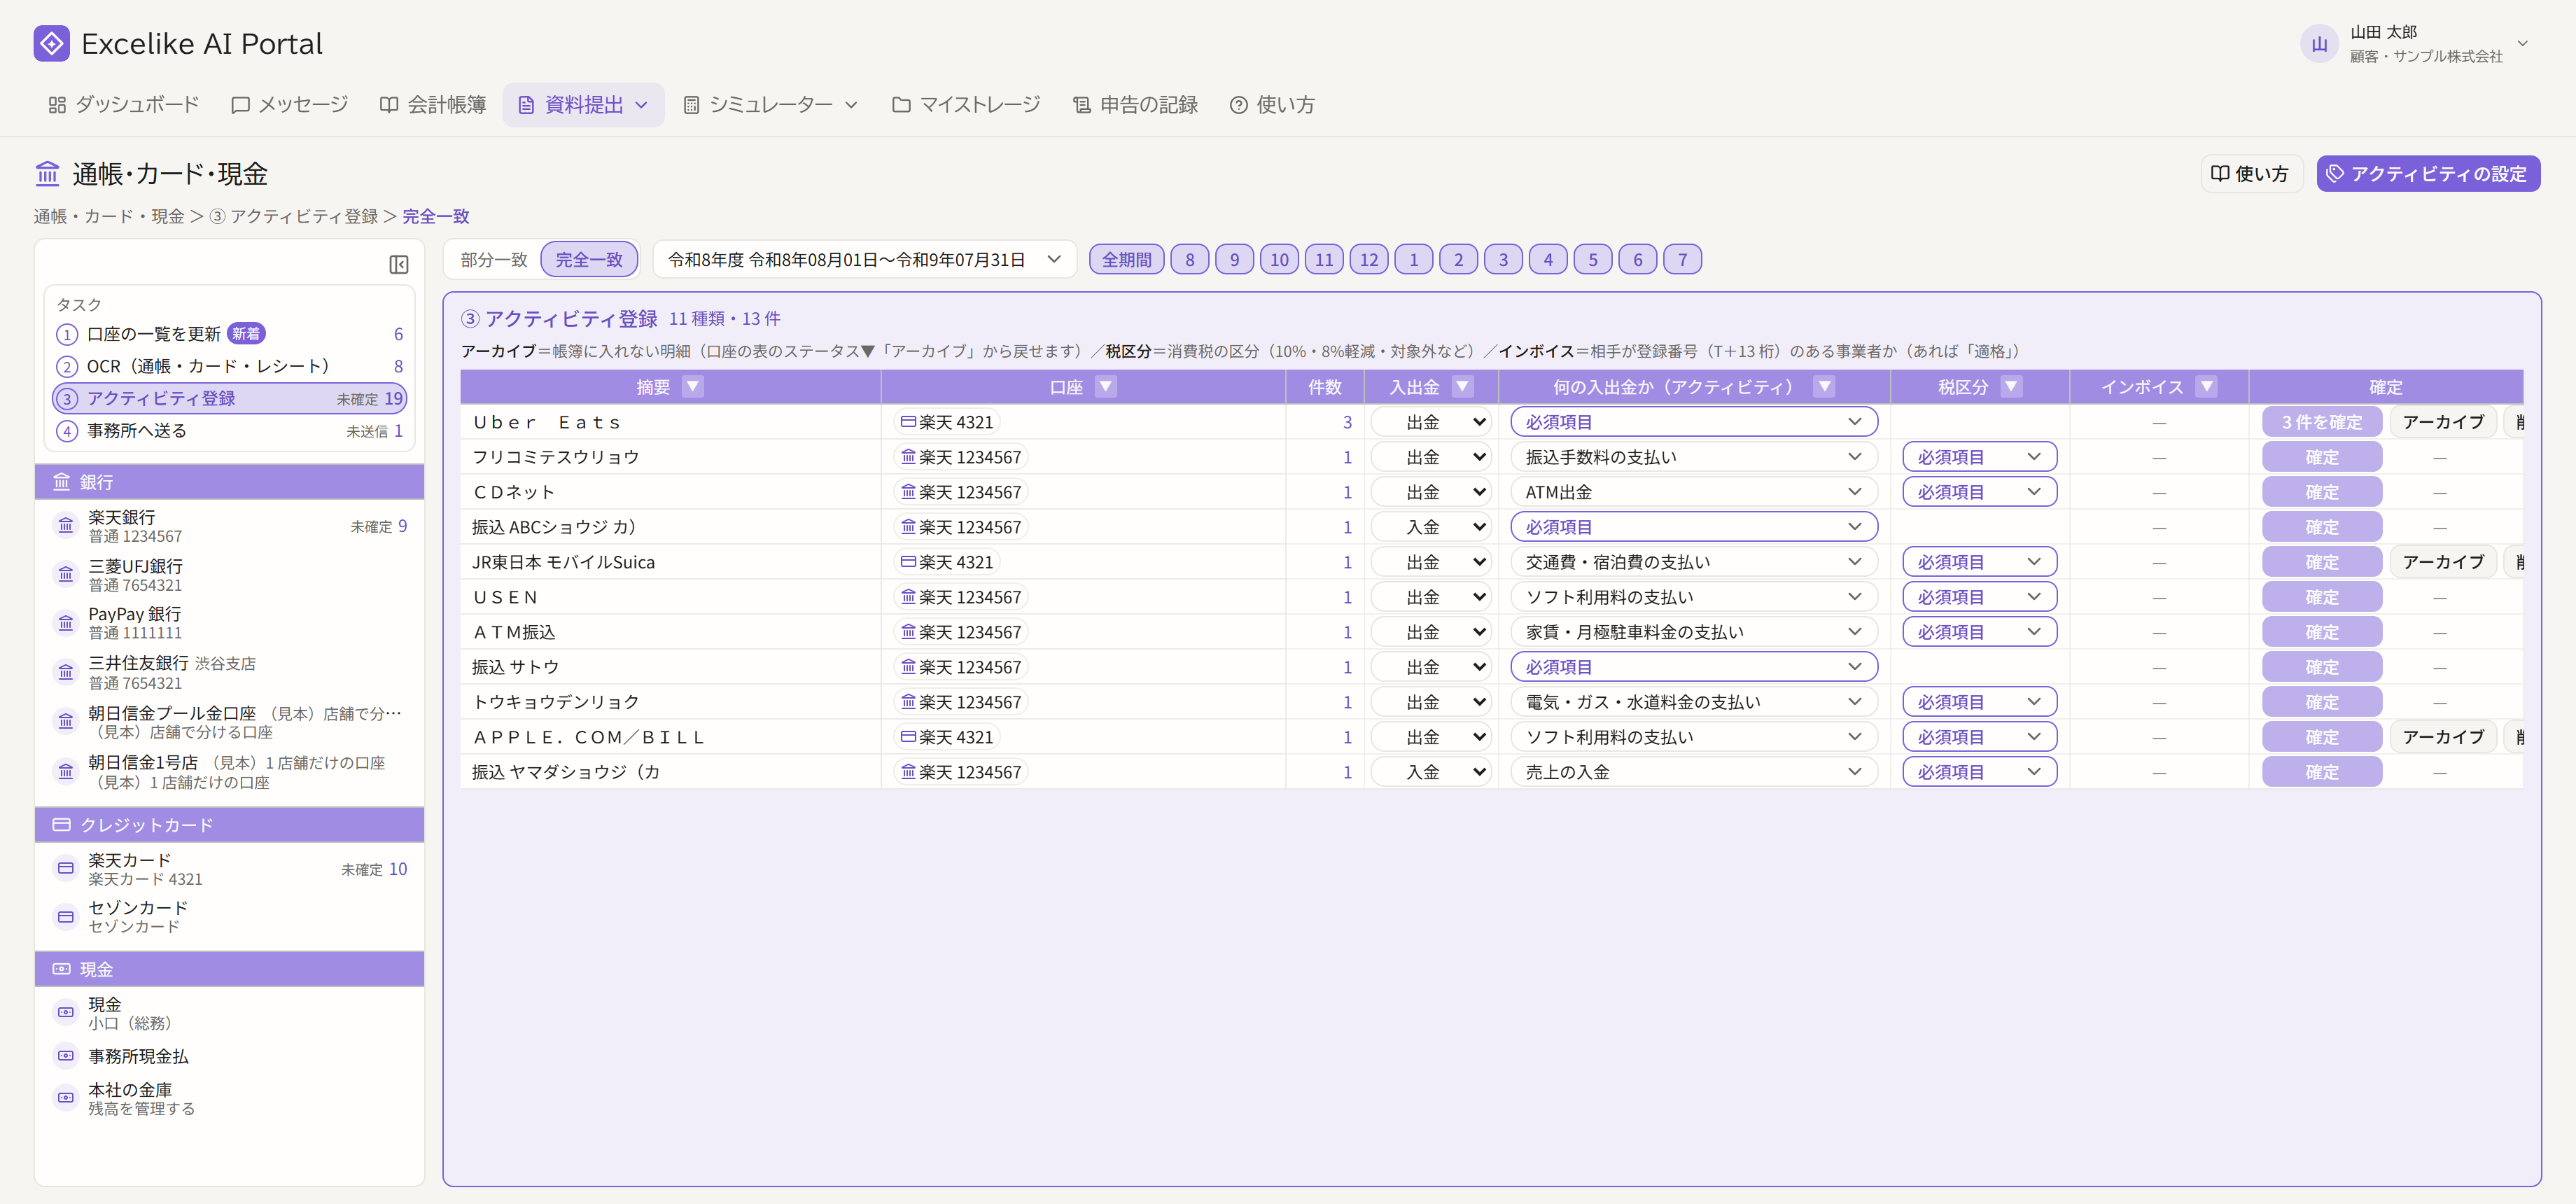Open 税区分 dropdown for フリコミテスウリョウ row
The width and height of the screenshot is (2576, 1204).
pyautogui.click(x=1979, y=457)
